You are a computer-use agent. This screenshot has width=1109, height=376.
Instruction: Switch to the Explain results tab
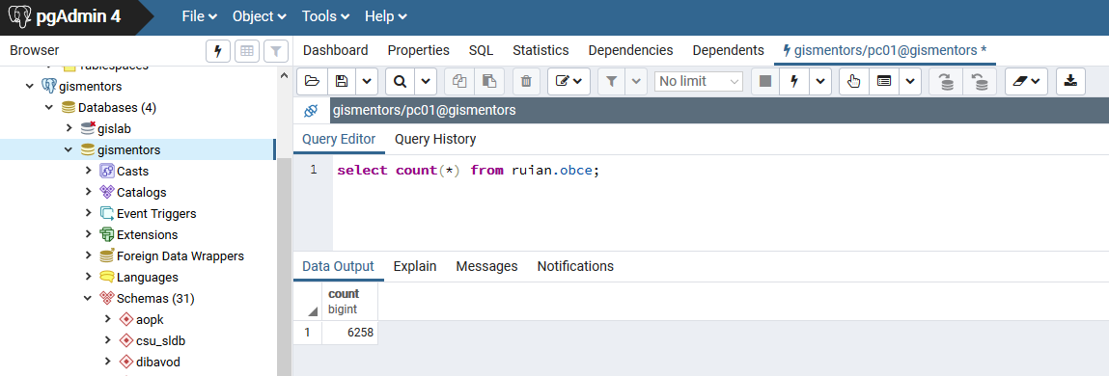415,266
